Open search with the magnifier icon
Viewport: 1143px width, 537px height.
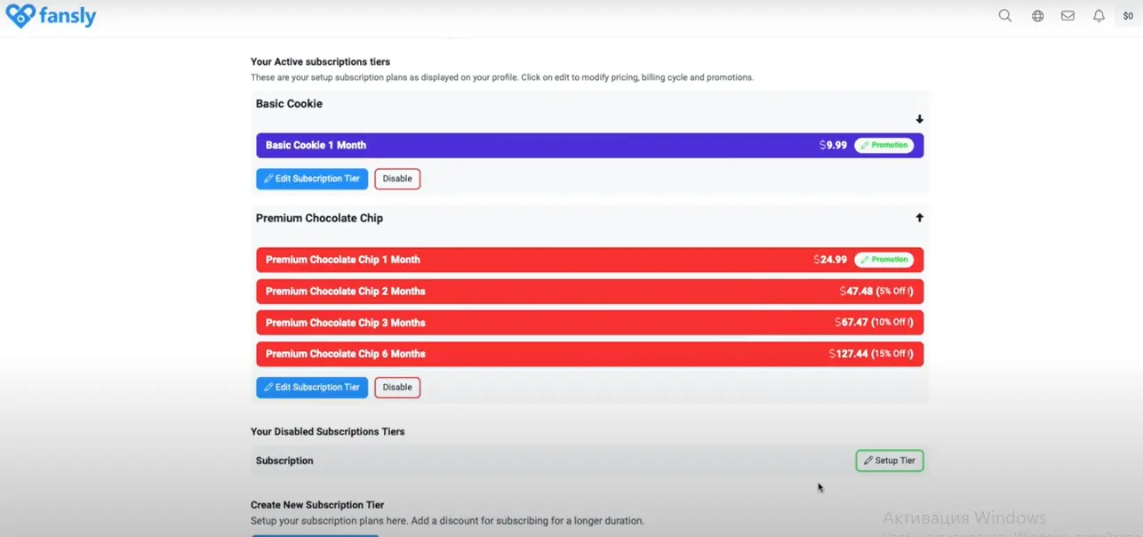[1005, 16]
